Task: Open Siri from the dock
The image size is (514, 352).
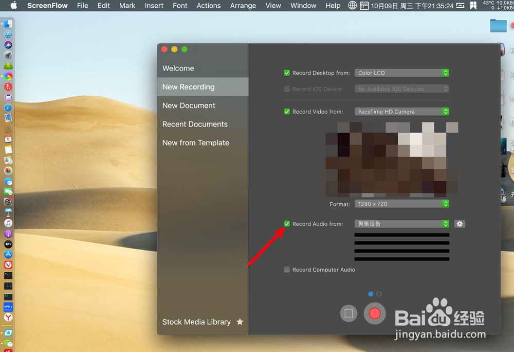Action: (8, 45)
